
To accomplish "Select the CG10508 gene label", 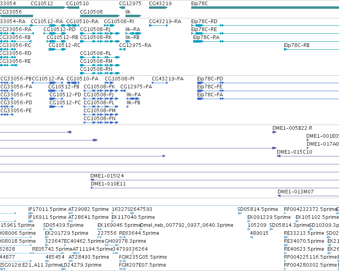I will (x=91, y=12).
